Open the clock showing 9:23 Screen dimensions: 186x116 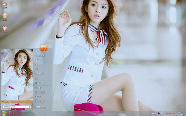(179, 114)
